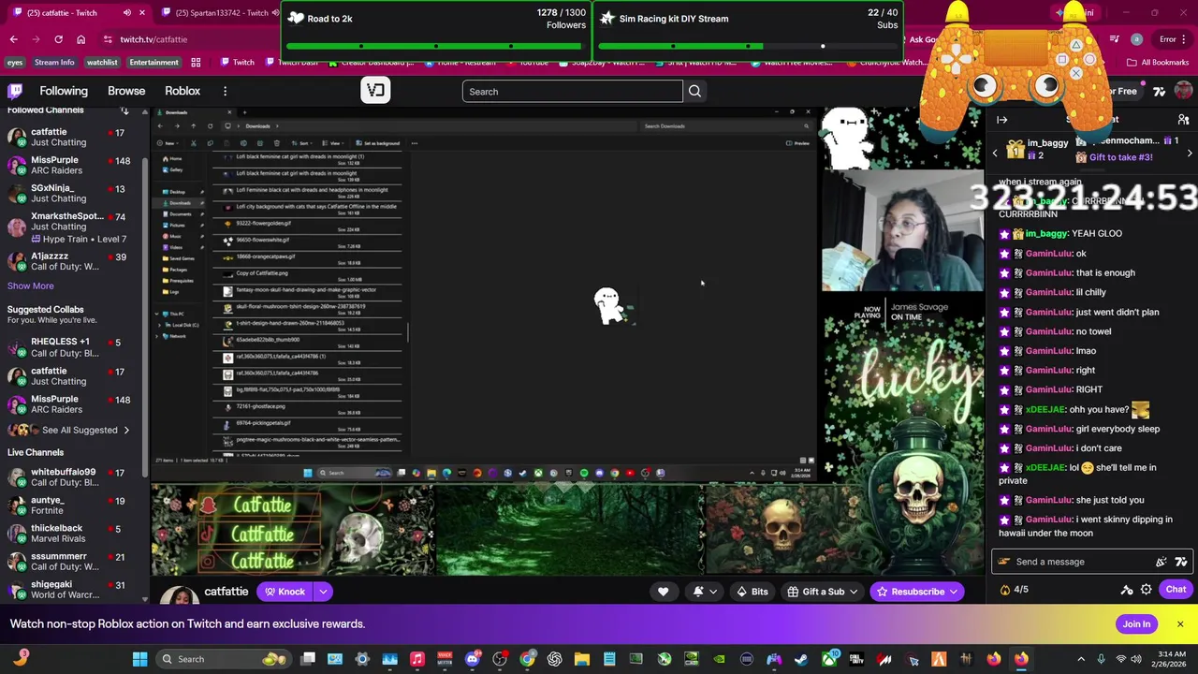Open the chat community users icon
The height and width of the screenshot is (674, 1198).
pos(1183,120)
